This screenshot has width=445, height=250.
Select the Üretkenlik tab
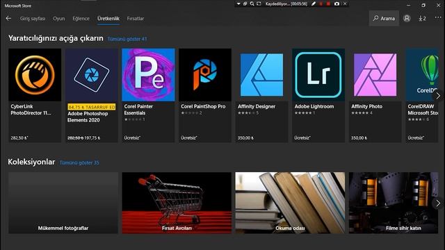[x=108, y=19]
